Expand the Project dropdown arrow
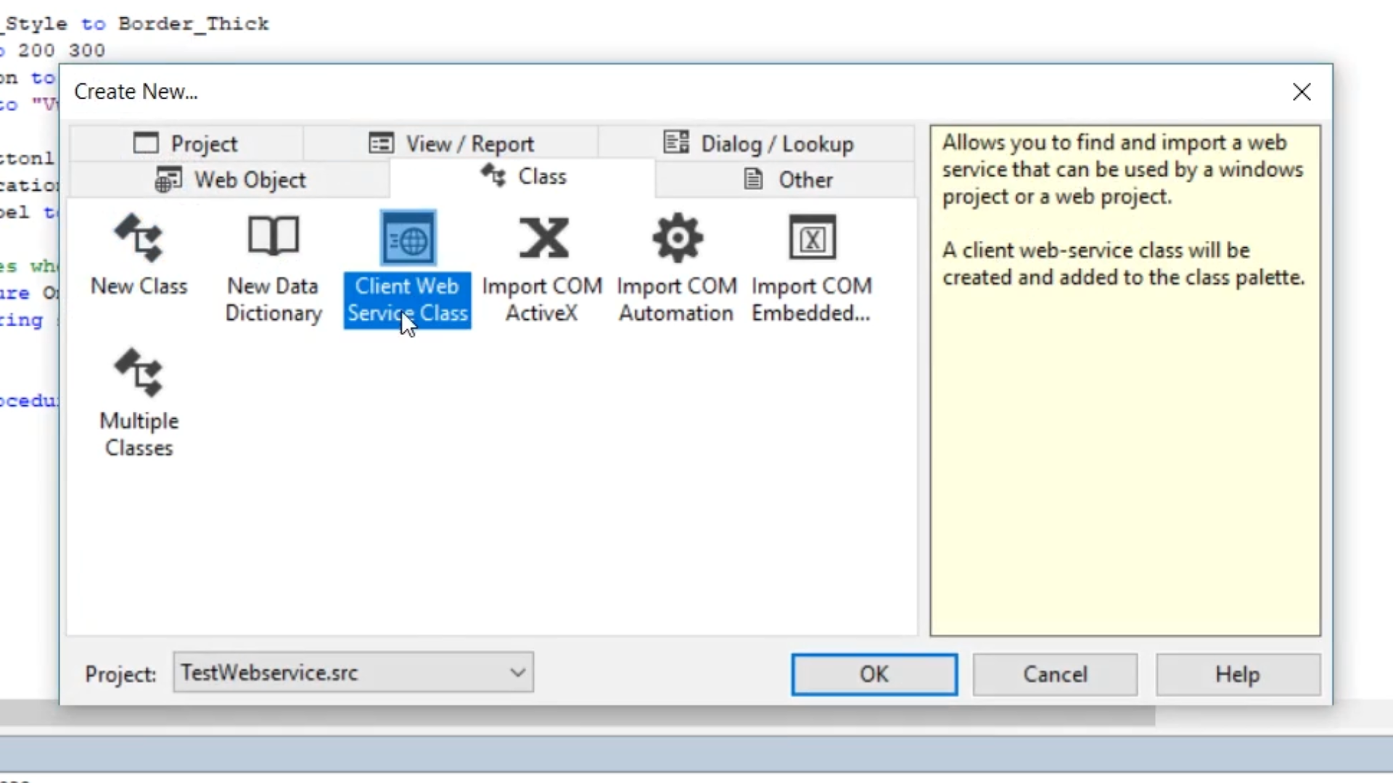1393x783 pixels. point(517,673)
